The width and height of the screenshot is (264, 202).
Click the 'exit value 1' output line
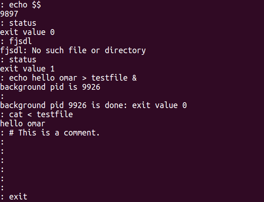(27, 69)
